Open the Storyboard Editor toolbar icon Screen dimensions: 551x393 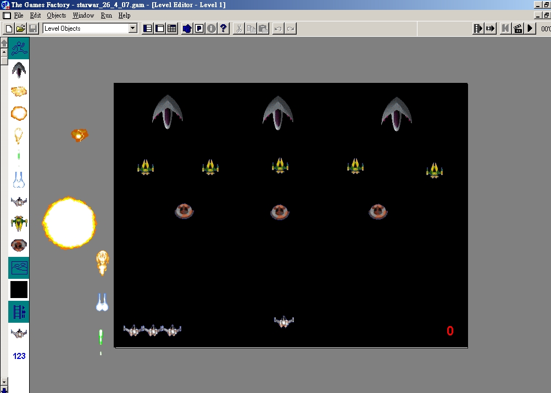(x=148, y=29)
